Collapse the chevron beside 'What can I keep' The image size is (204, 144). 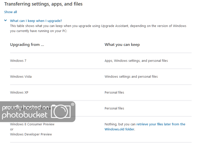tap(6, 21)
